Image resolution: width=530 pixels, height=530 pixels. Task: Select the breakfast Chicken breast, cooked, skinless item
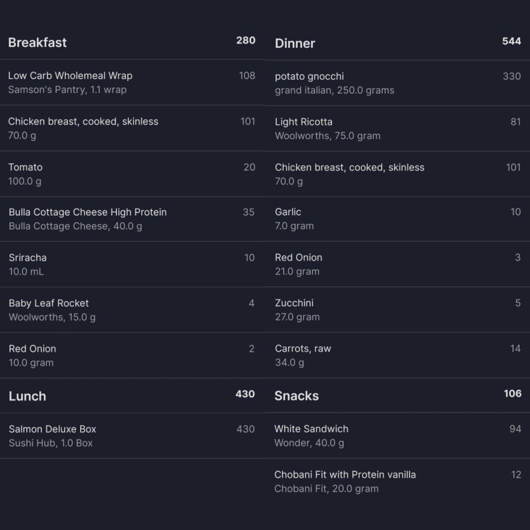pos(132,128)
